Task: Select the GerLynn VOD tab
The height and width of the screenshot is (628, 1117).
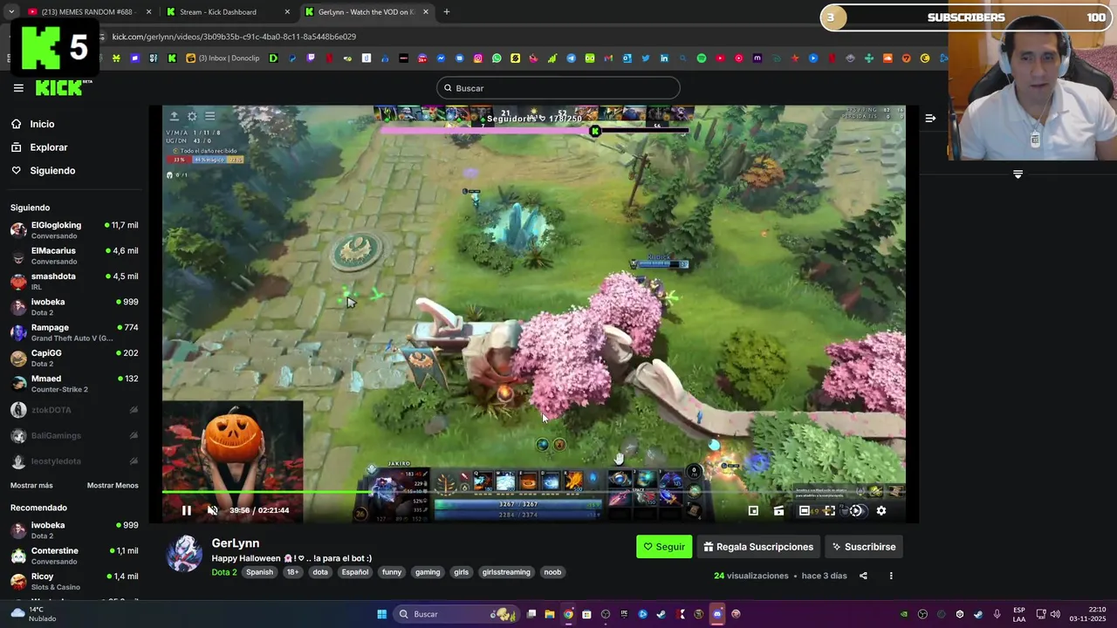Action: point(367,12)
